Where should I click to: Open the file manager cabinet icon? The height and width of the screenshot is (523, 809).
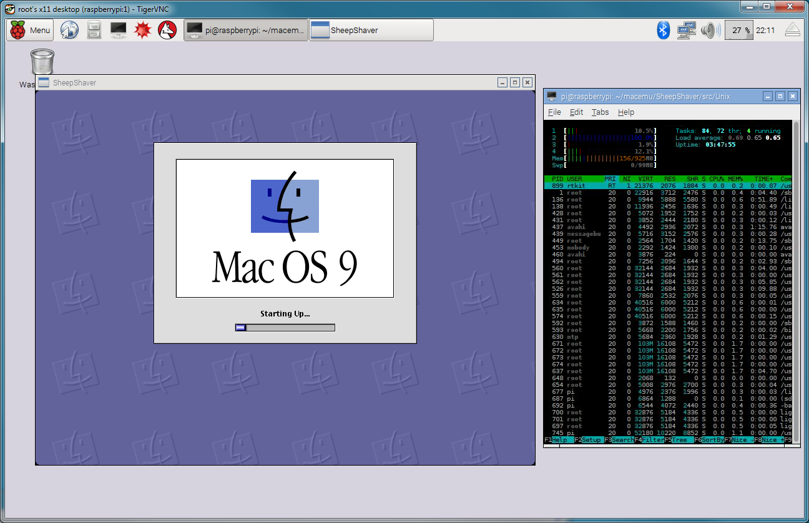(x=94, y=30)
